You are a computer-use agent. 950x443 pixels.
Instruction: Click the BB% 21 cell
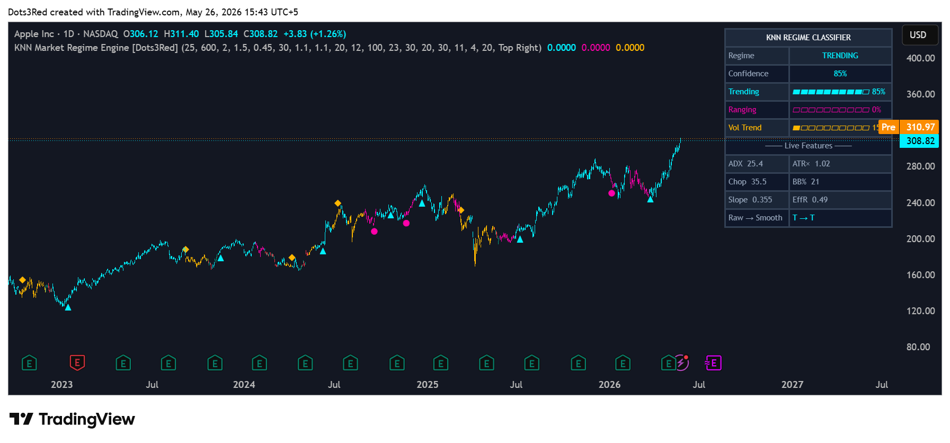pos(840,182)
